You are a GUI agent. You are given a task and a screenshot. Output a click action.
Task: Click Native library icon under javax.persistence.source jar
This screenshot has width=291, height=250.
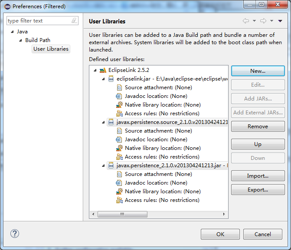point(119,148)
